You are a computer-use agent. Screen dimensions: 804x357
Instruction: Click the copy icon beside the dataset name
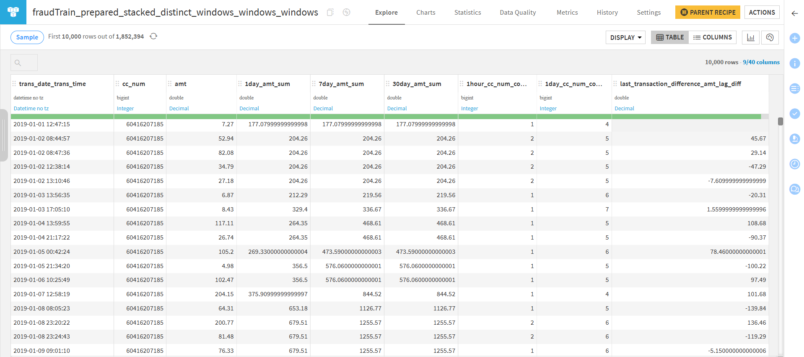click(x=330, y=12)
